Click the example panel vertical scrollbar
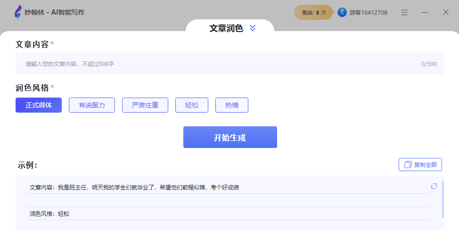The width and height of the screenshot is (459, 230). [x=443, y=199]
